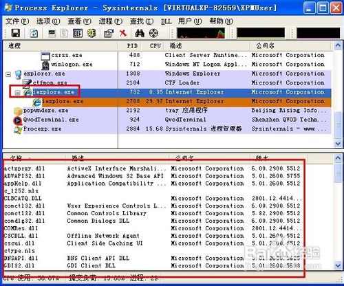
Task: Open the DLL menu
Action: click(x=166, y=21)
